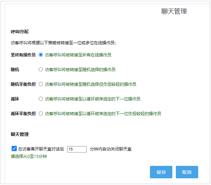Click the 在访客离开聊天室对话后 checkbox label

point(41,149)
